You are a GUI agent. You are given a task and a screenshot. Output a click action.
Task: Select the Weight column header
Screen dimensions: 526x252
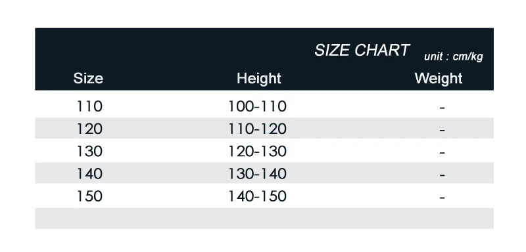coord(439,78)
